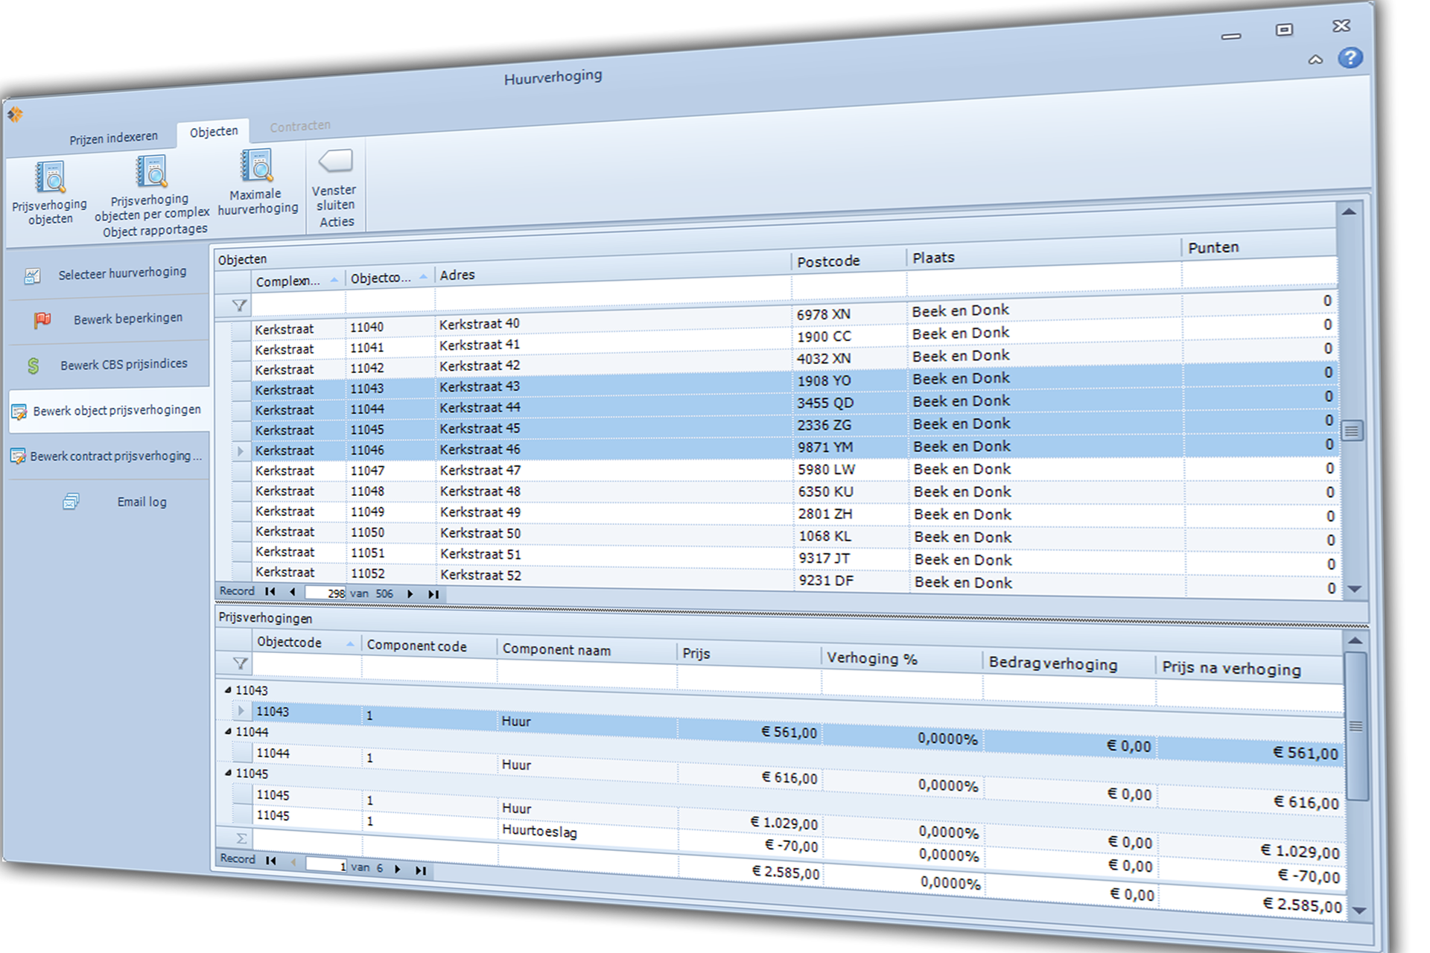Collapse the ribbon with arrow icon
1430x953 pixels.
coord(1315,60)
